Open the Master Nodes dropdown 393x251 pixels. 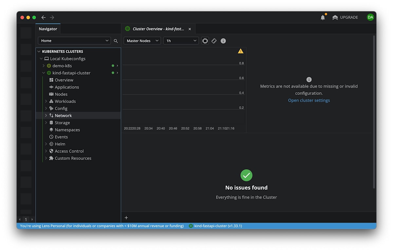142,41
